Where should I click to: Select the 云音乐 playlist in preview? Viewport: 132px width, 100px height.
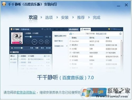[14, 59]
